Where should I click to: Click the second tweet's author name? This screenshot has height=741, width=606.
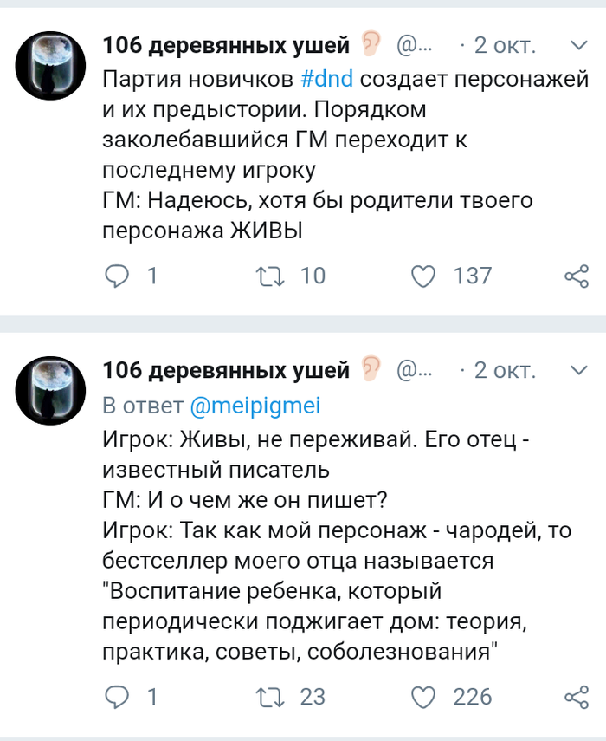(x=225, y=371)
